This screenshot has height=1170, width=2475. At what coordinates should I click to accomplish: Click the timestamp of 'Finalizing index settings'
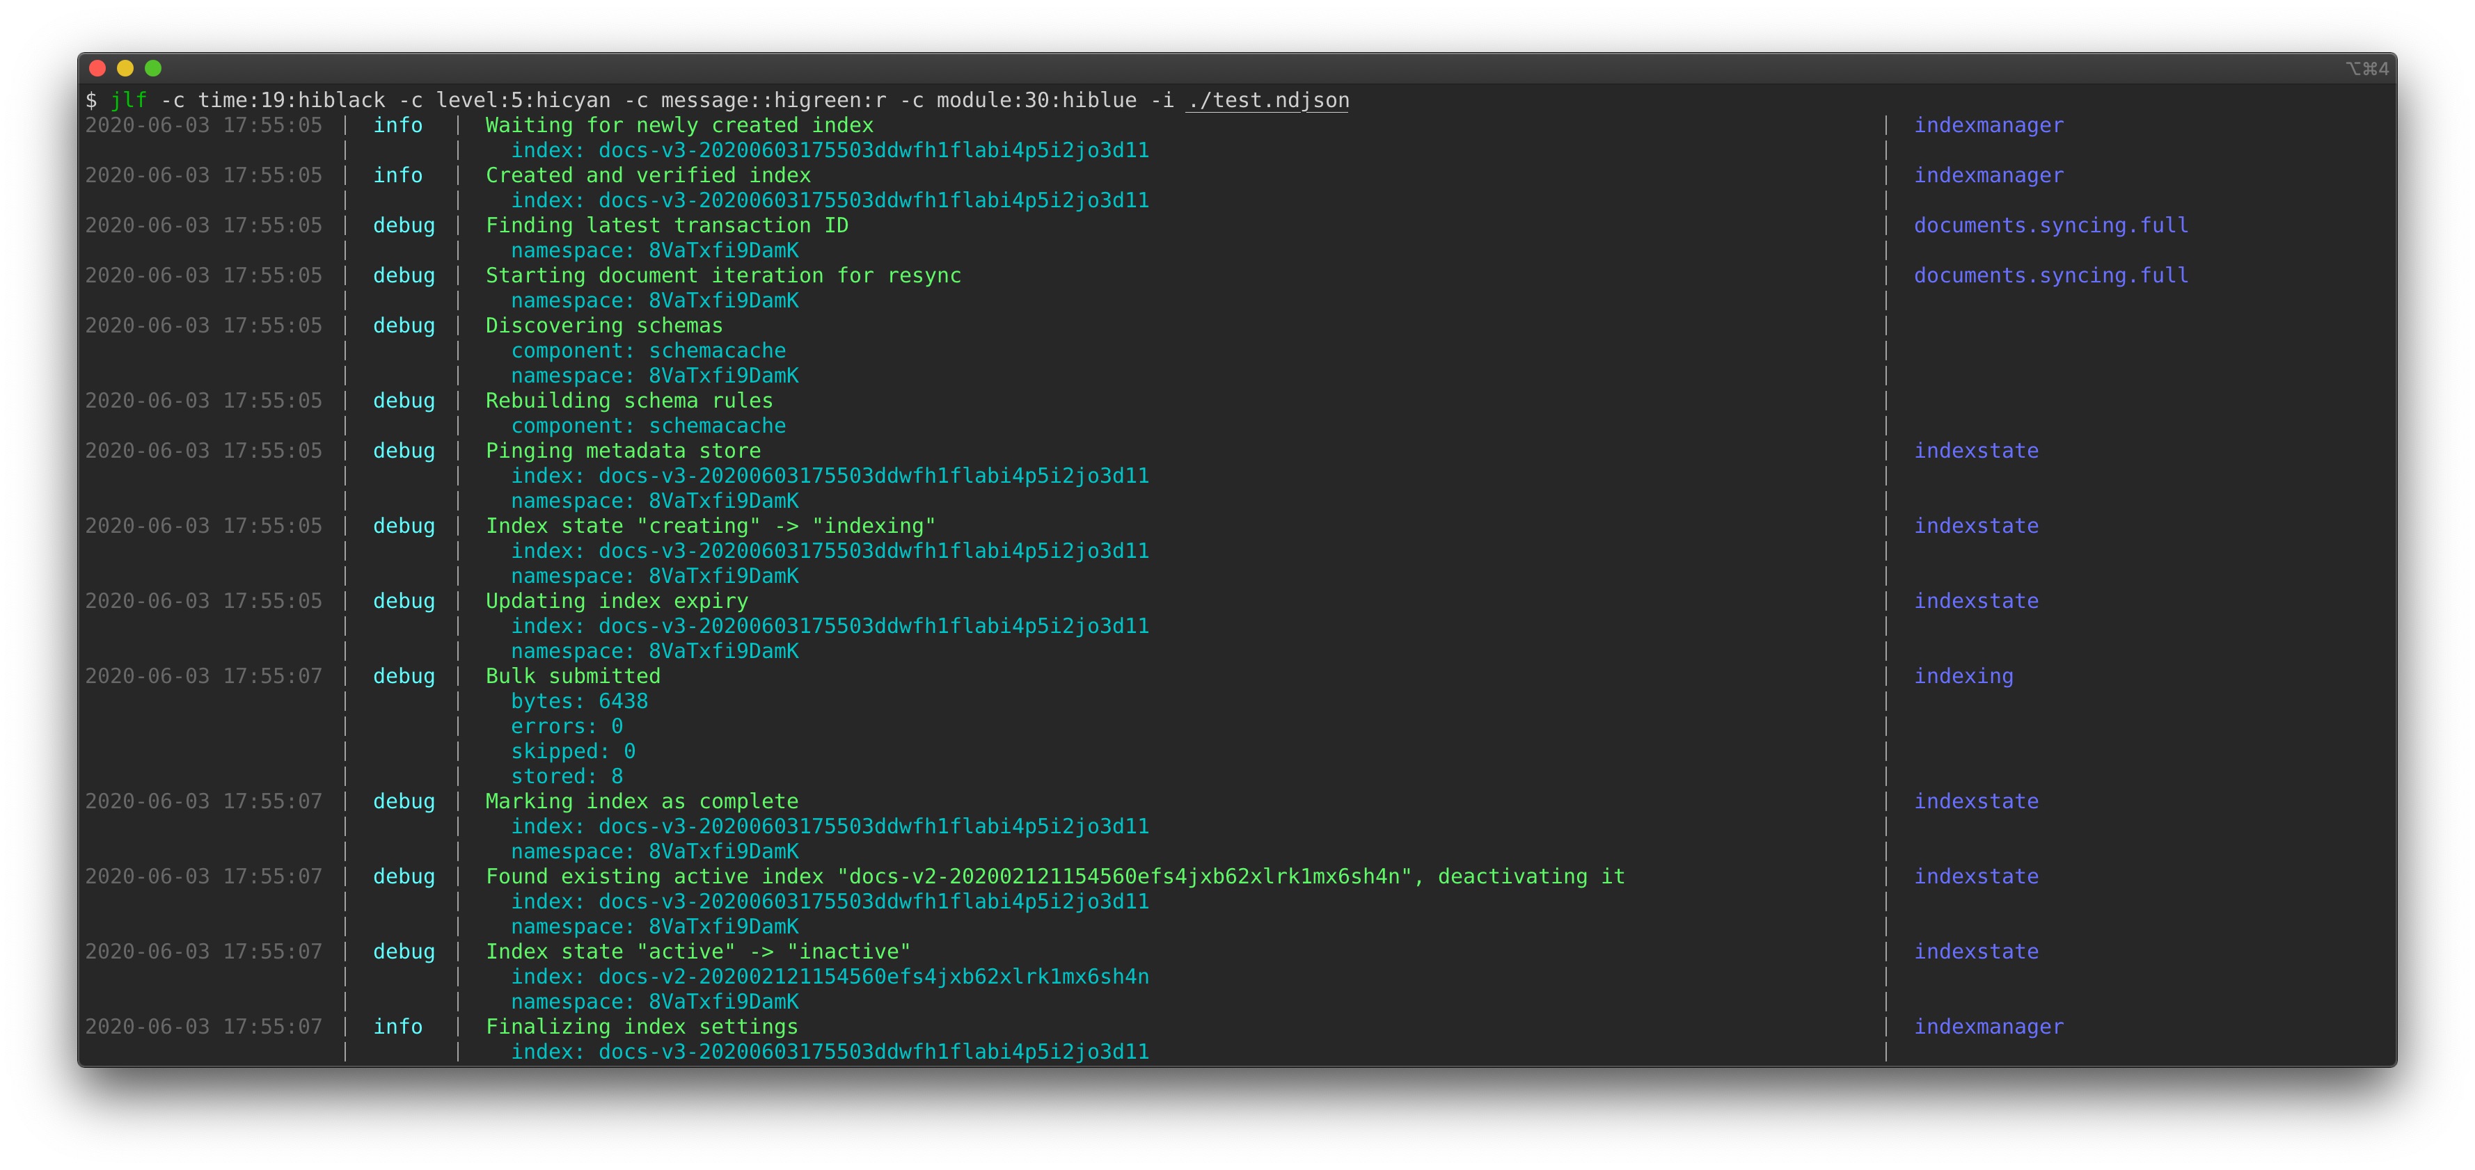(x=205, y=1026)
